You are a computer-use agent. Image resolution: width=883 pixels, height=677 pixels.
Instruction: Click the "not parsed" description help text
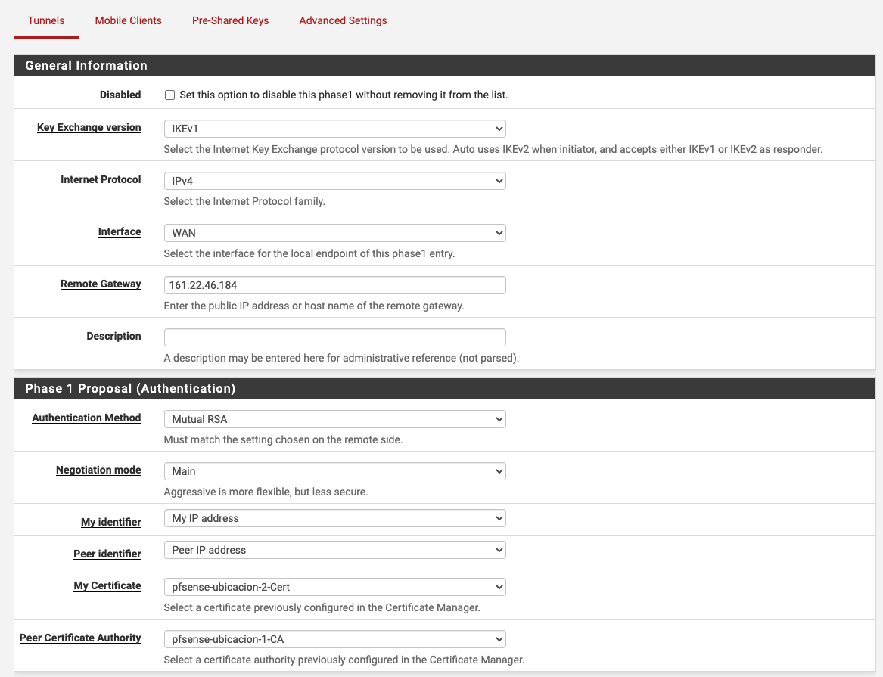[x=341, y=359]
